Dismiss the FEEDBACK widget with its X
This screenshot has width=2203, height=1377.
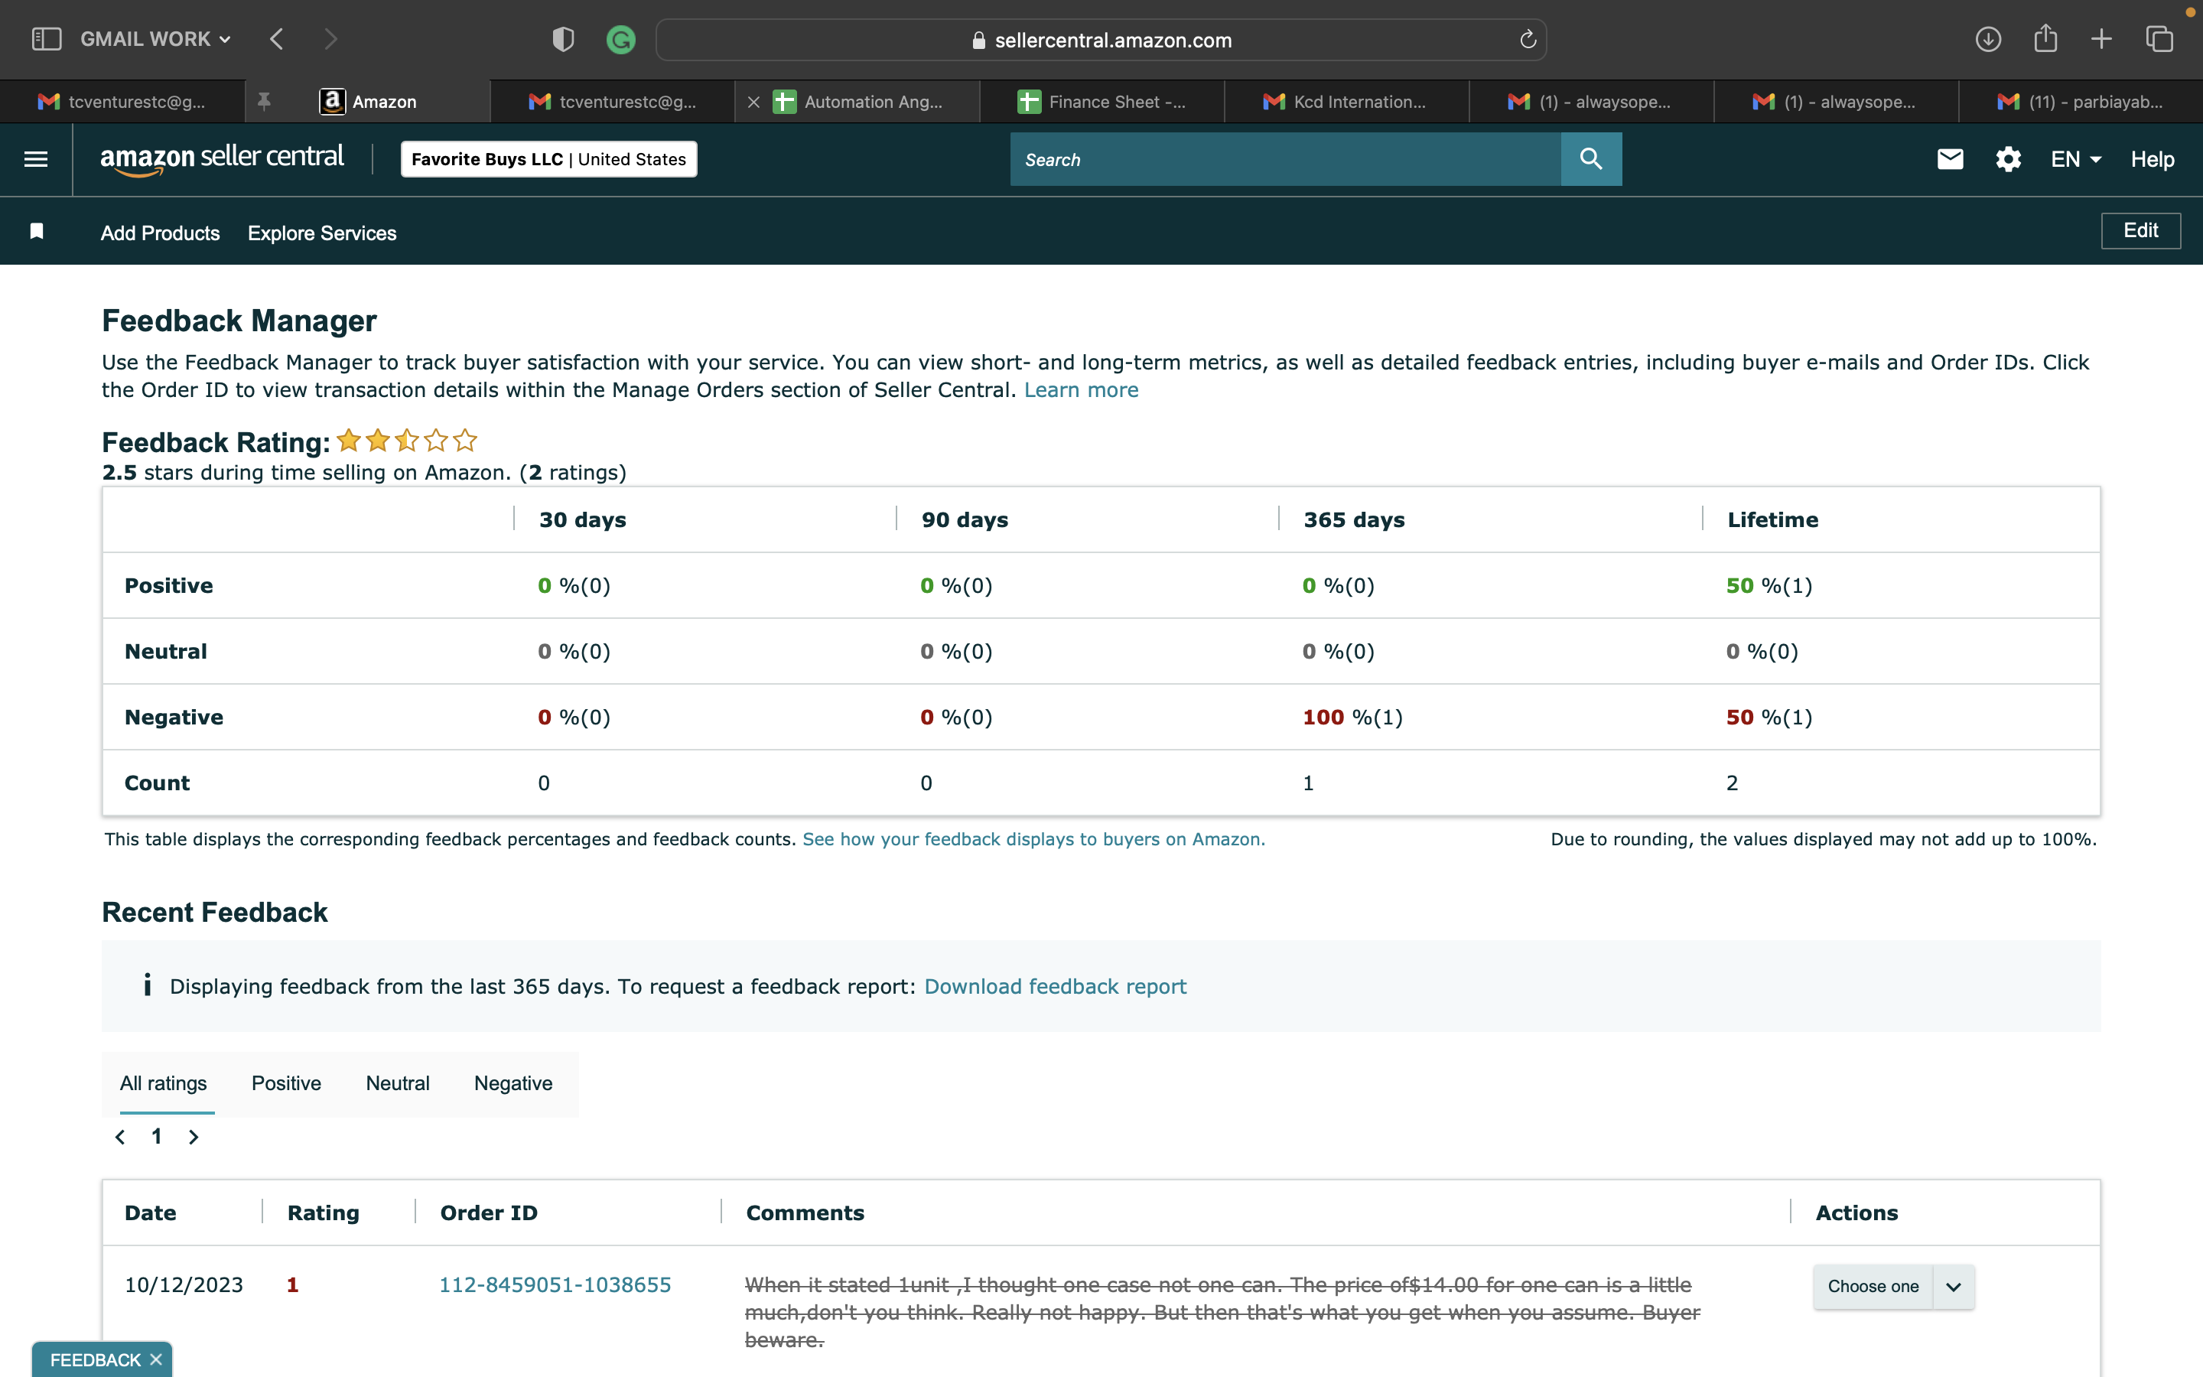pos(156,1359)
